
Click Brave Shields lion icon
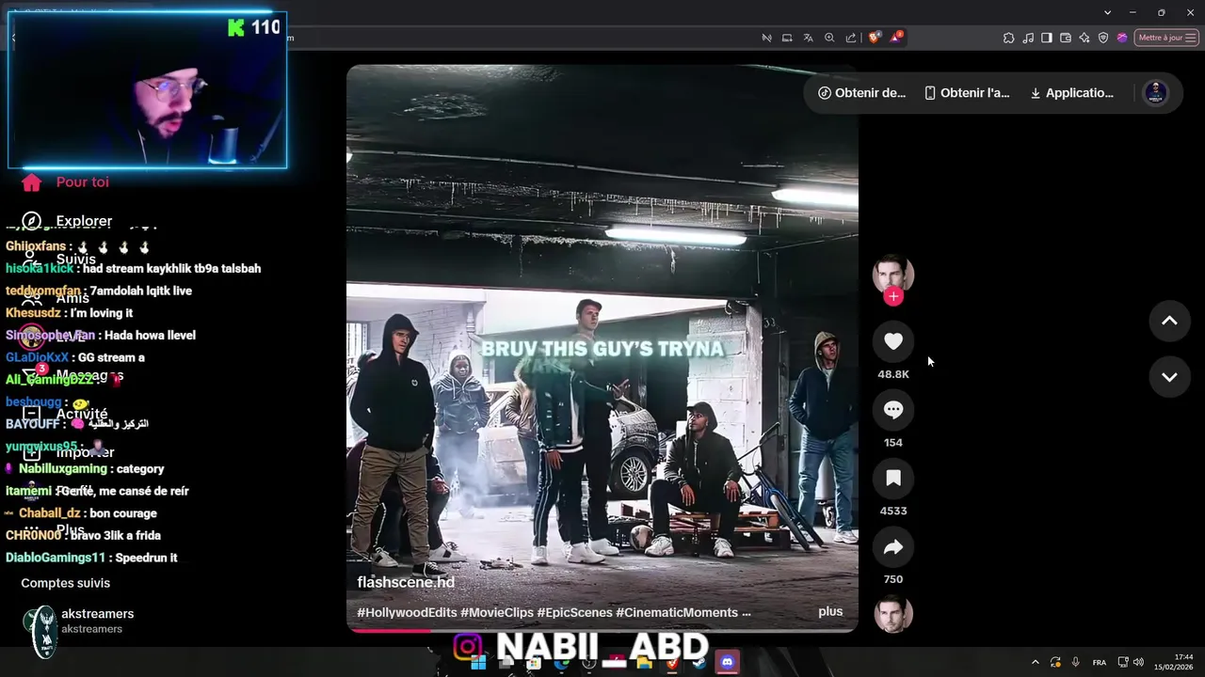coord(875,38)
